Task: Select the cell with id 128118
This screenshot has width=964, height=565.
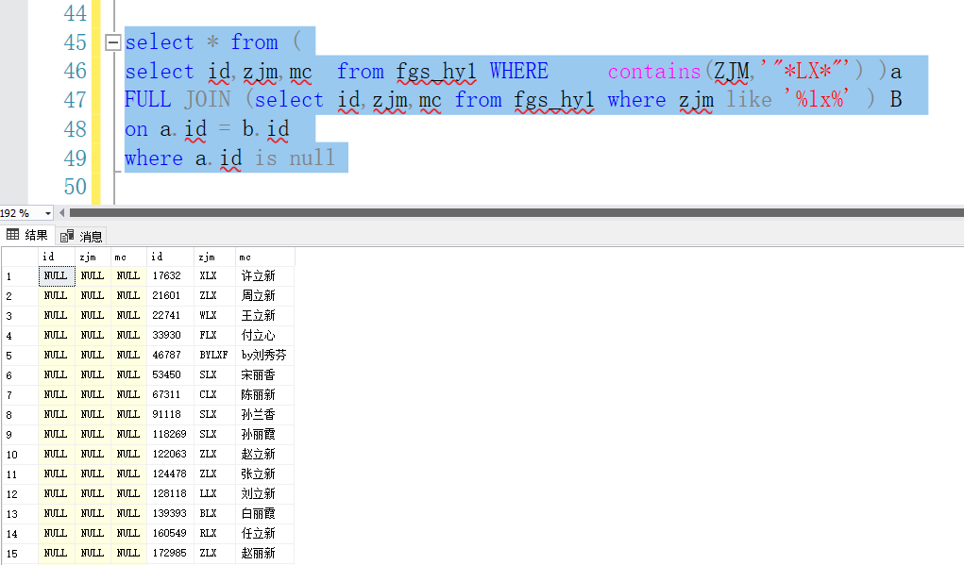Action: [170, 493]
